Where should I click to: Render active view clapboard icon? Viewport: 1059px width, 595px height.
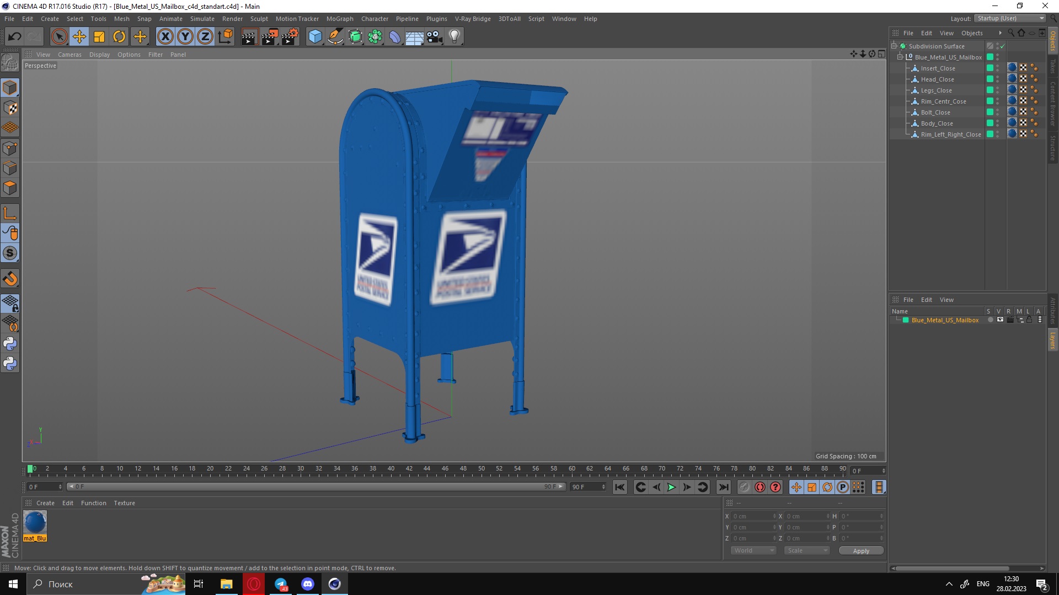(x=249, y=37)
